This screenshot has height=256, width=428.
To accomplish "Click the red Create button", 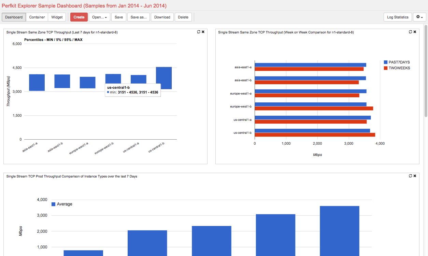I will (79, 17).
